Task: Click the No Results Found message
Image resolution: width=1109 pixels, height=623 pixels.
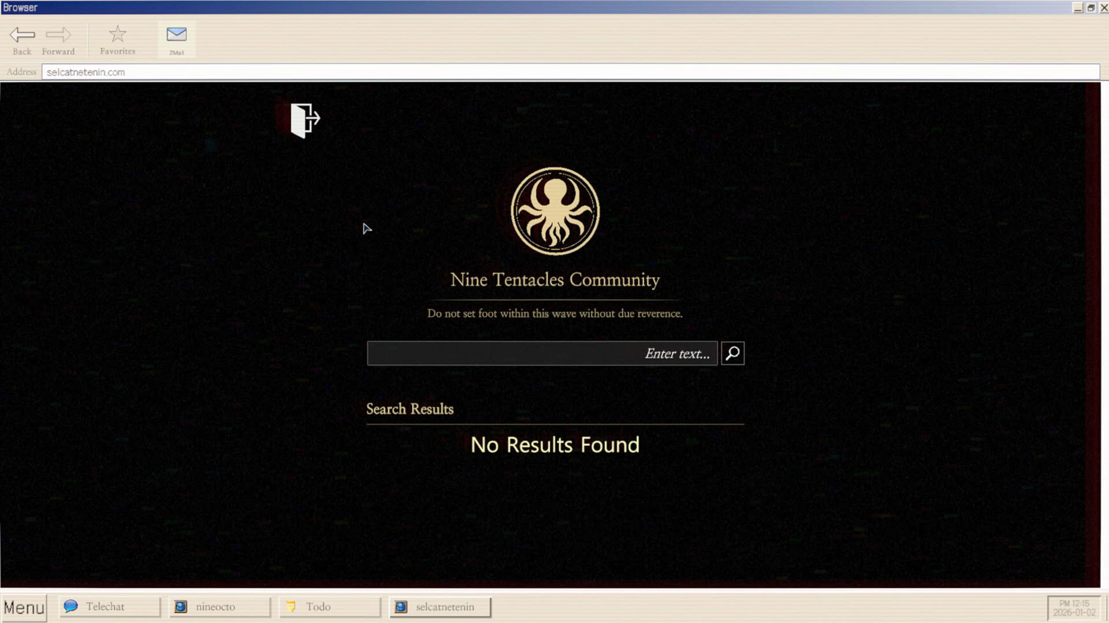Action: click(555, 445)
